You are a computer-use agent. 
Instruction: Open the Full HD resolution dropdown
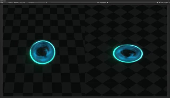point(22,2)
